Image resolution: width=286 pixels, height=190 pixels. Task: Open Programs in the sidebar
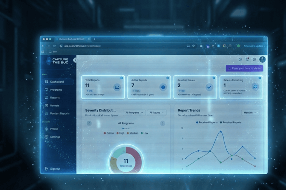pyautogui.click(x=54, y=90)
